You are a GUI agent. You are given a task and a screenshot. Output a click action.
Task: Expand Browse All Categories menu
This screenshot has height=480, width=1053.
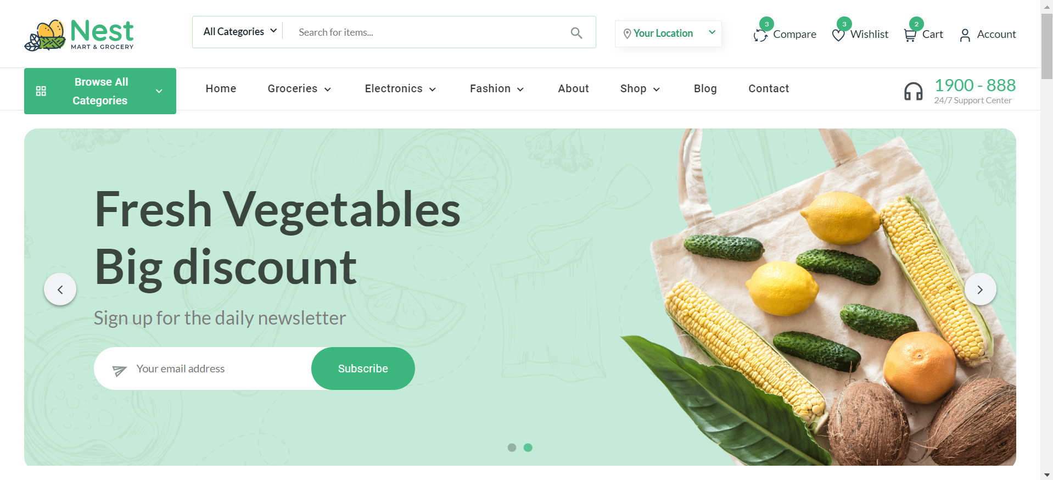(x=100, y=91)
